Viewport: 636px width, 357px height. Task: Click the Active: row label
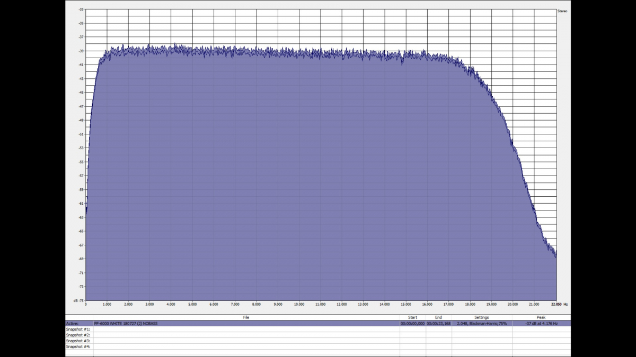pyautogui.click(x=72, y=323)
